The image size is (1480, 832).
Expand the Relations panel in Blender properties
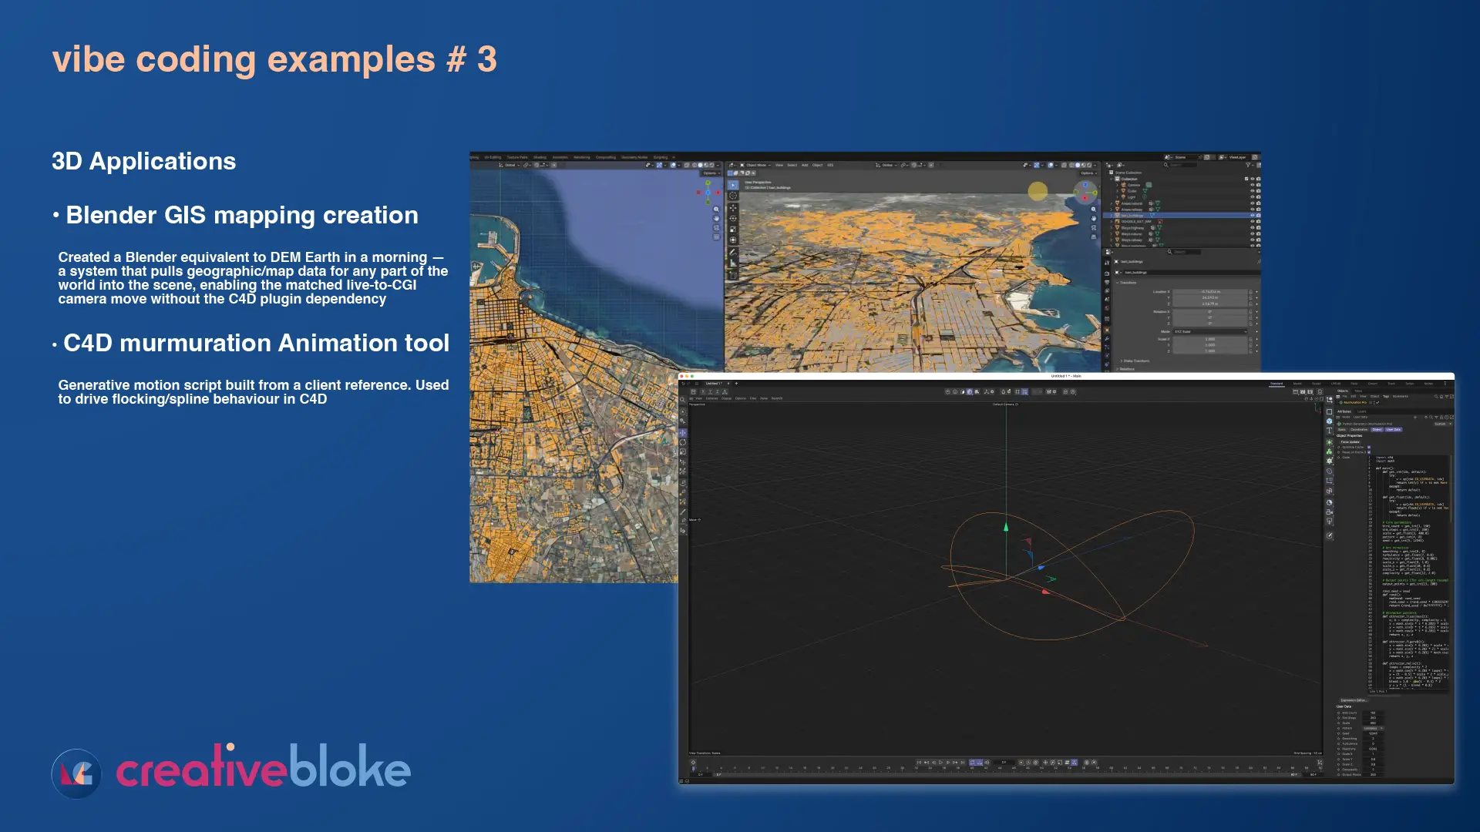click(x=1125, y=369)
